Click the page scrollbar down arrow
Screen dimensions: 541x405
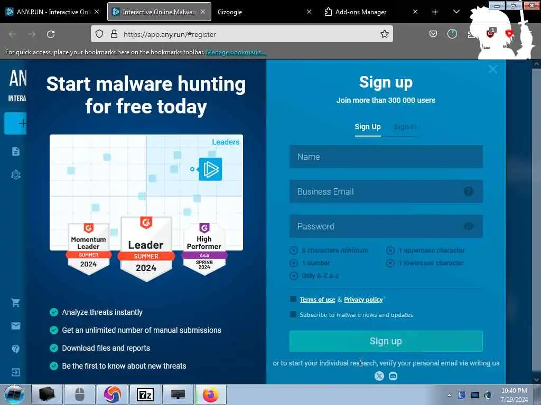tap(537, 380)
